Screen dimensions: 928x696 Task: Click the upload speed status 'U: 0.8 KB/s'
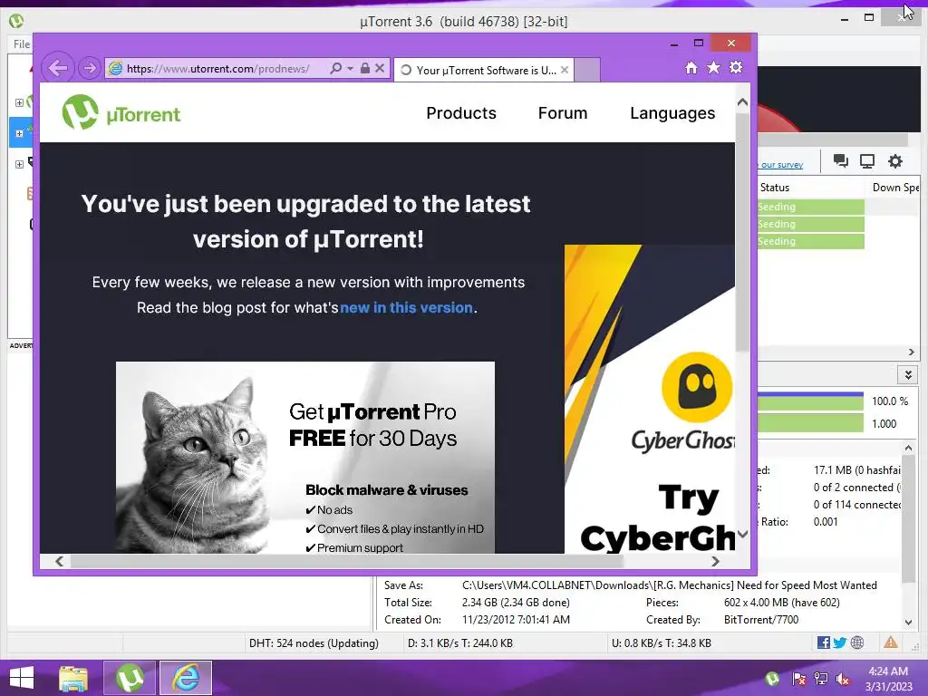point(661,643)
